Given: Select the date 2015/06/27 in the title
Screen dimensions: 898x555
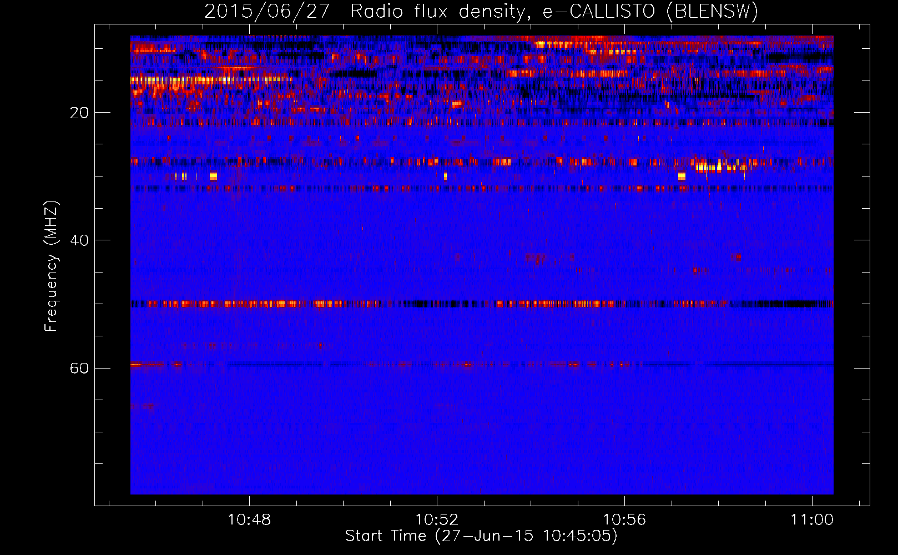Looking at the screenshot, I should coord(267,12).
